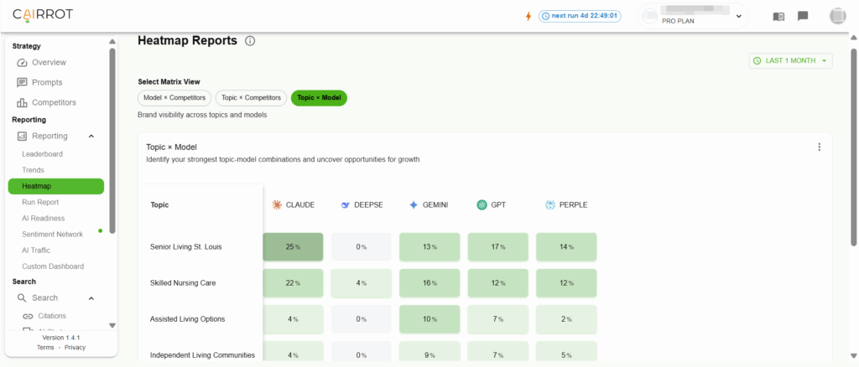Viewport: 859px width, 367px height.
Task: Click sidebar scrollbar down arrow
Action: click(112, 325)
